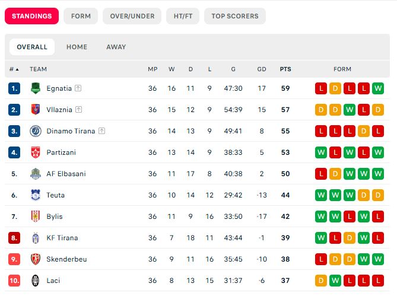The height and width of the screenshot is (296, 397).
Task: Click Egnatia's latest green W form badge
Action: coord(378,88)
